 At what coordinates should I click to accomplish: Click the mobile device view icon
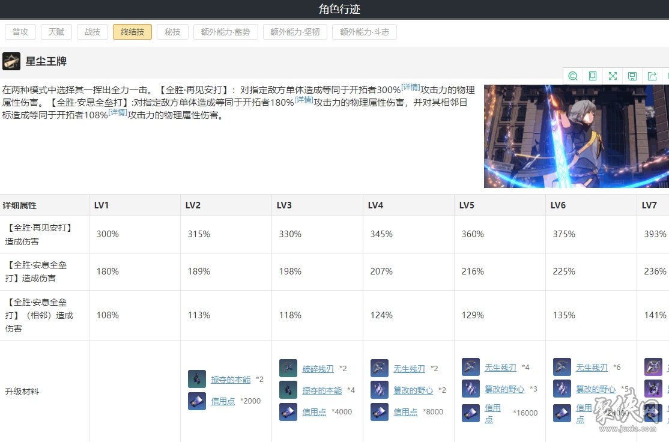pyautogui.click(x=593, y=76)
